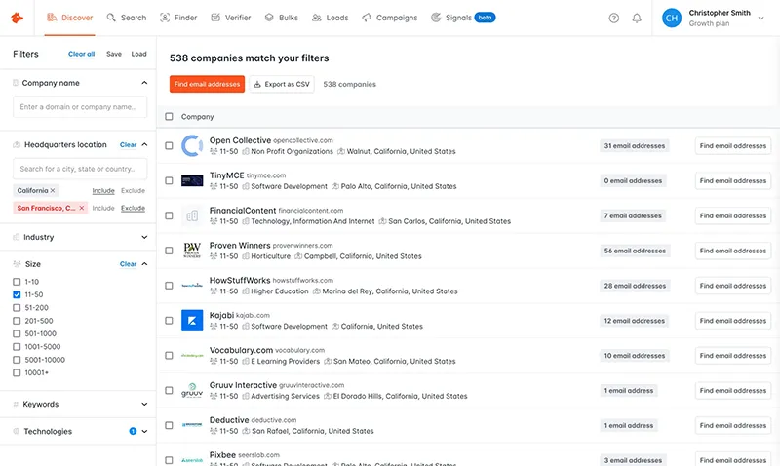The height and width of the screenshot is (466, 780).
Task: Collapse the Size filter section
Action: pyautogui.click(x=144, y=264)
